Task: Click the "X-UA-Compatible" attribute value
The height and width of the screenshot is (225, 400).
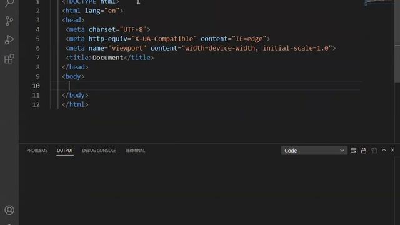Action: (164, 39)
